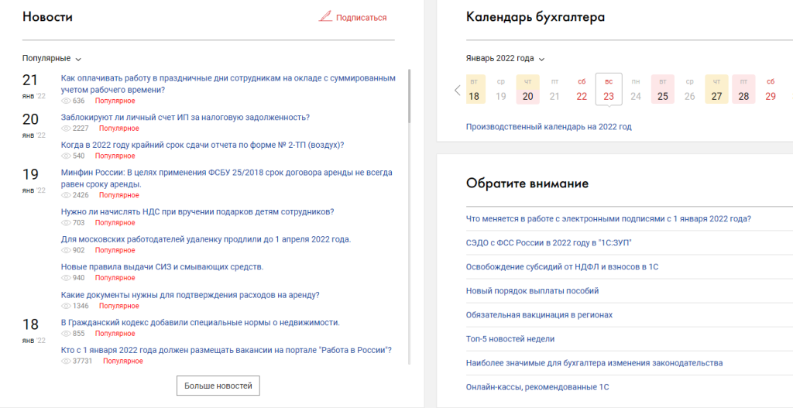Select calendar date 23 Sunday

click(609, 90)
